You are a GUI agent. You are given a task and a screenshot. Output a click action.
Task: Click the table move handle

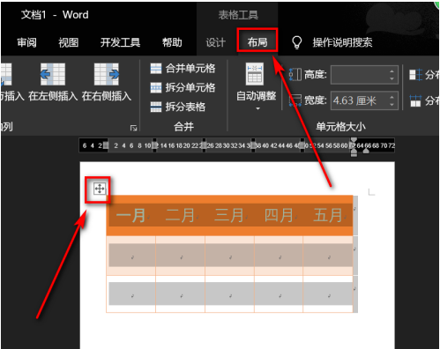pyautogui.click(x=100, y=189)
